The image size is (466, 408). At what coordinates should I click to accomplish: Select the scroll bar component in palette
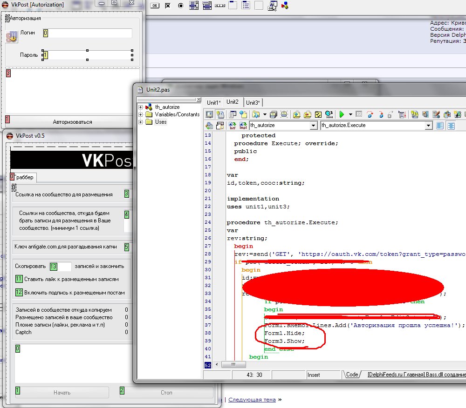(x=220, y=6)
